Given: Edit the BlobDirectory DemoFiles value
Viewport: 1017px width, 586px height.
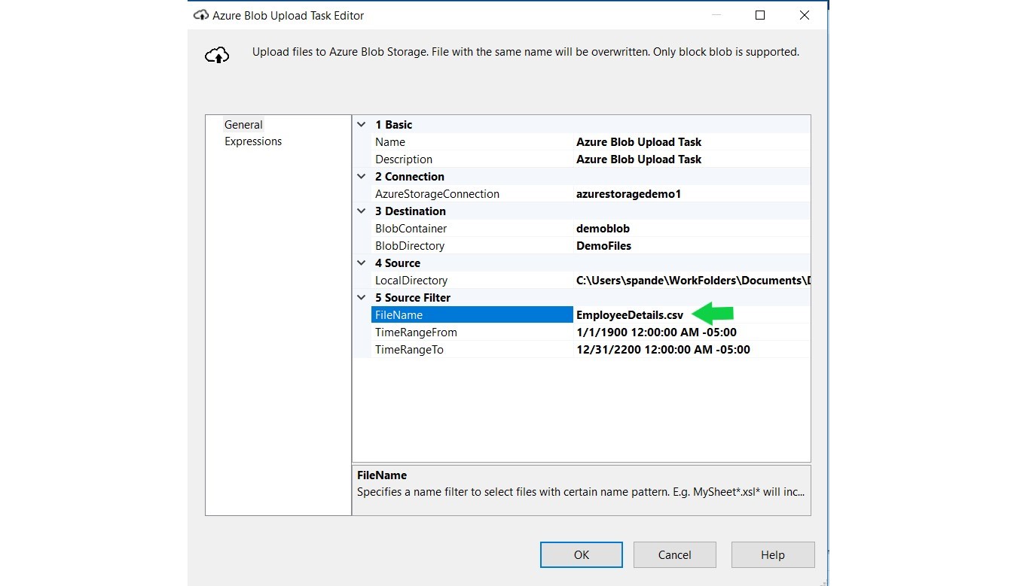Looking at the screenshot, I should [603, 246].
